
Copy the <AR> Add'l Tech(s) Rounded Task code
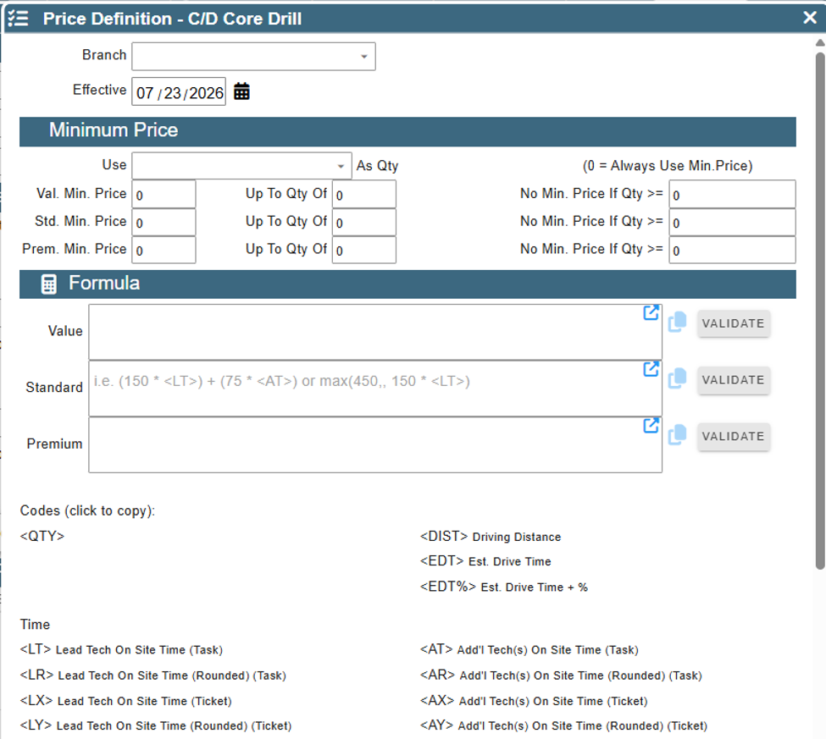coord(561,676)
